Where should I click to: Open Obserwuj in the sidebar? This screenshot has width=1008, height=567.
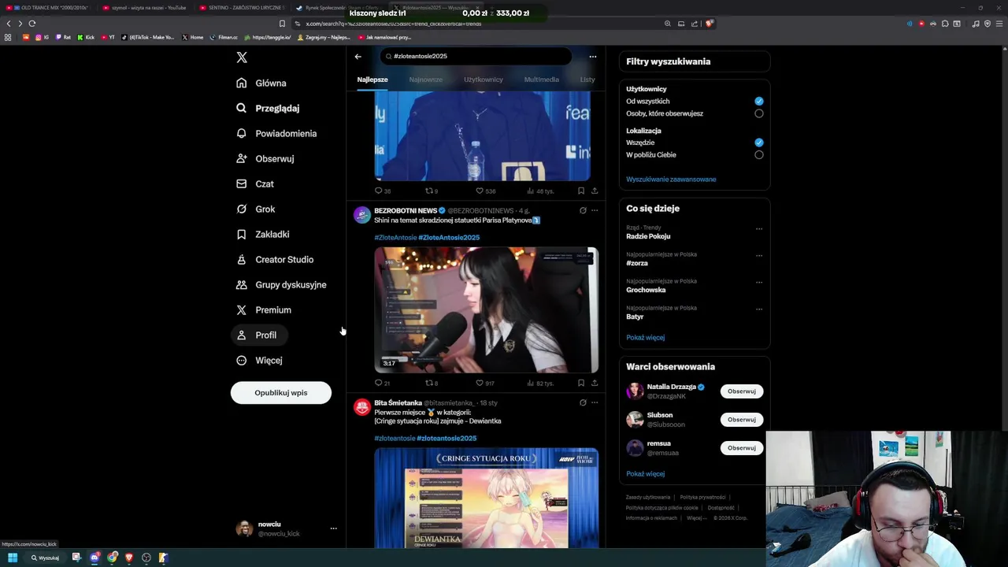265,158
